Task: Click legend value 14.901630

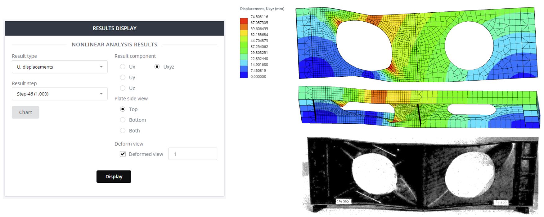Action: click(x=259, y=65)
